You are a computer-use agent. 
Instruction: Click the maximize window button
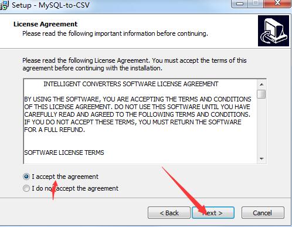pyautogui.click(x=256, y=4)
